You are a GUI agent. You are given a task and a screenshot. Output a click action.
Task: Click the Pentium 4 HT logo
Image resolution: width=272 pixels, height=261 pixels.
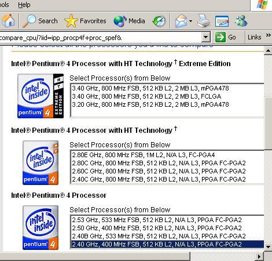point(41,163)
